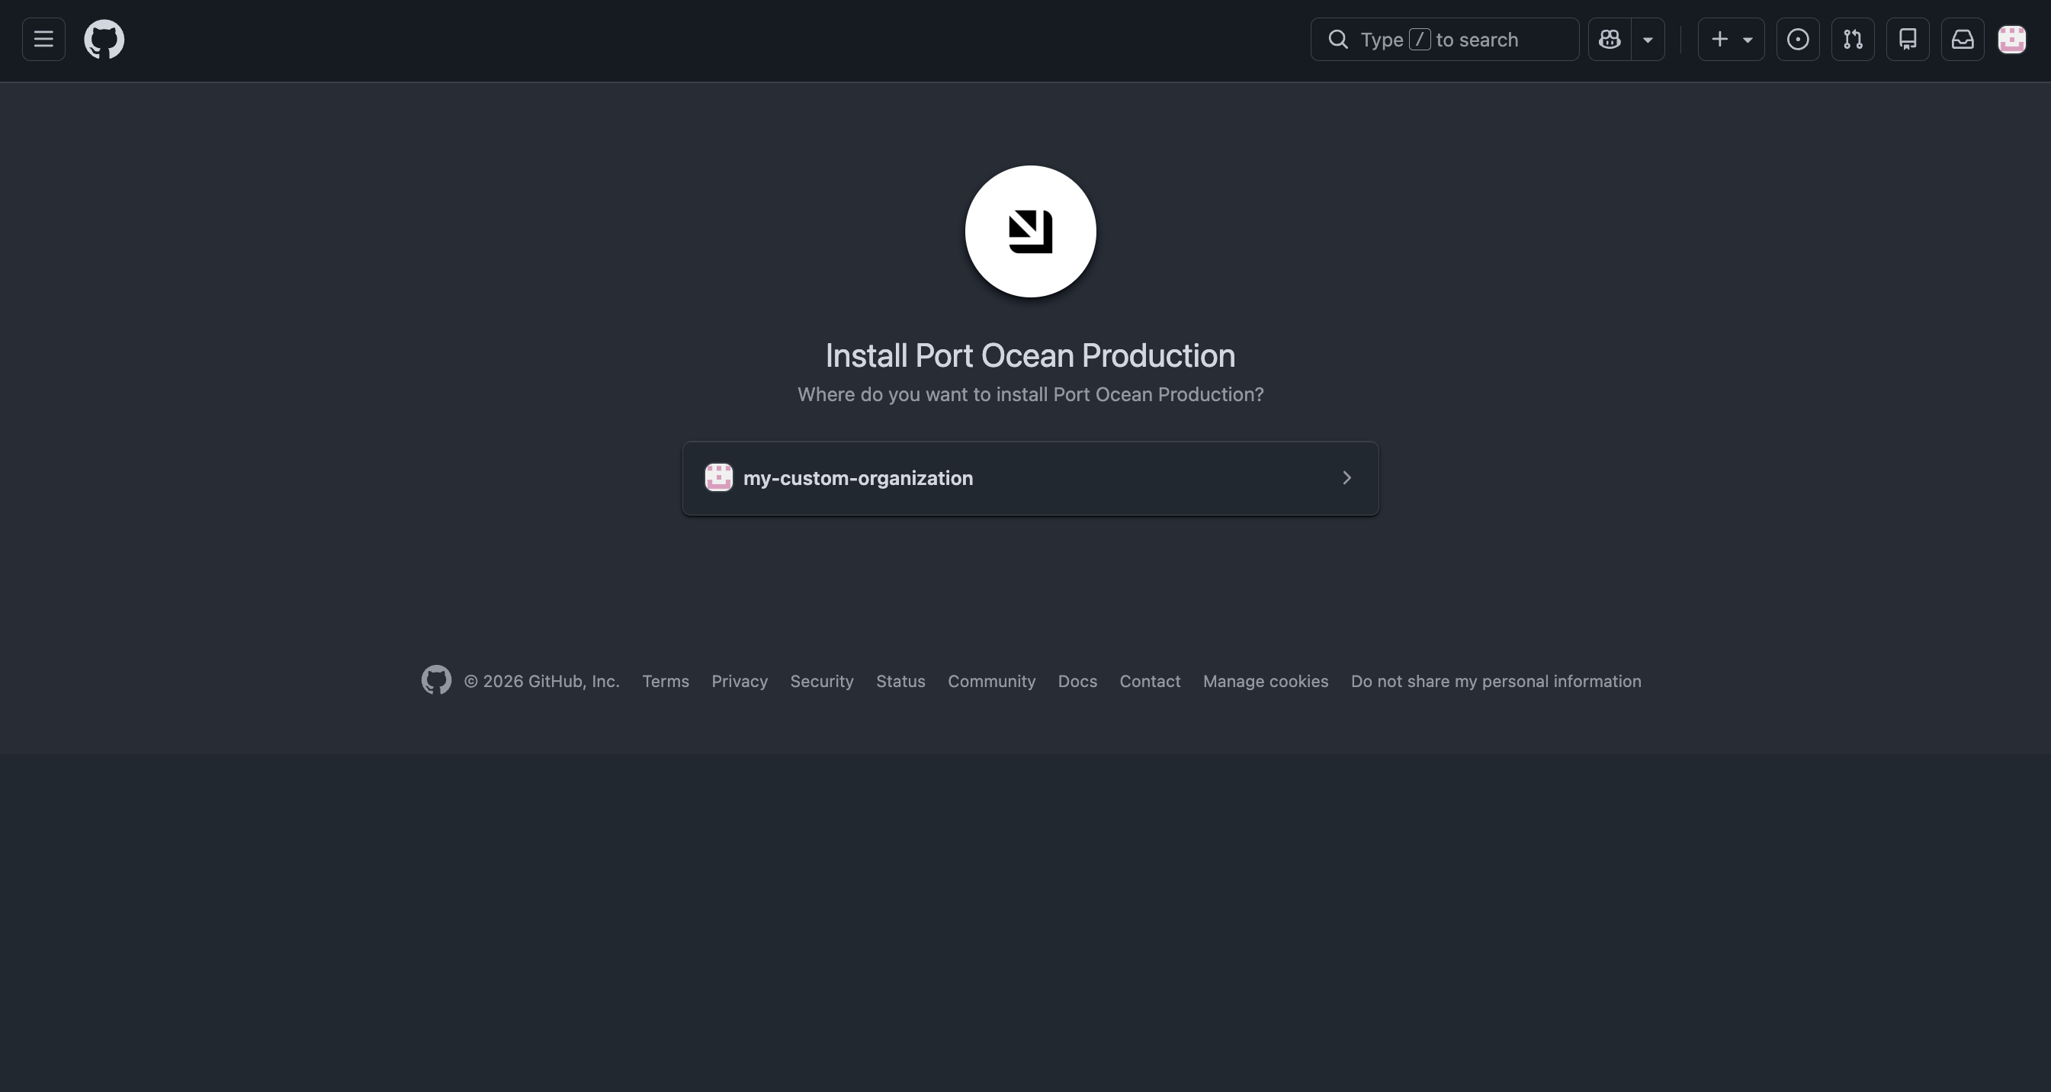Open the Privacy footer link
This screenshot has height=1092, width=2051.
[739, 681]
